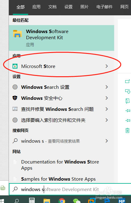Switch to the 设置 tab
Screen dimensions: 131x203
click(x=68, y=7)
